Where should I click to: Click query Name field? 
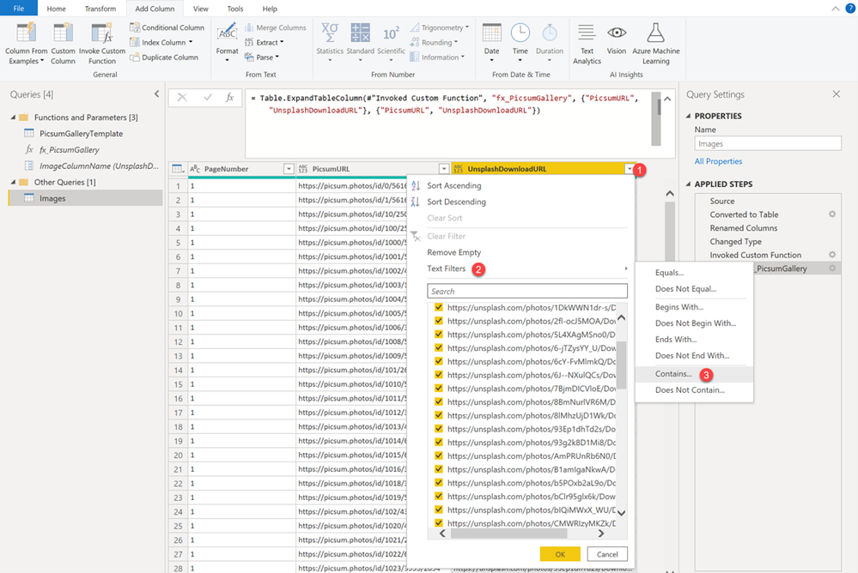coord(768,143)
